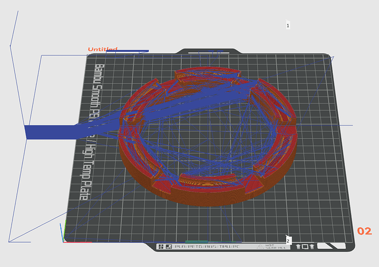Click the marker labeled 1
379x267 pixels.
pos(288,25)
